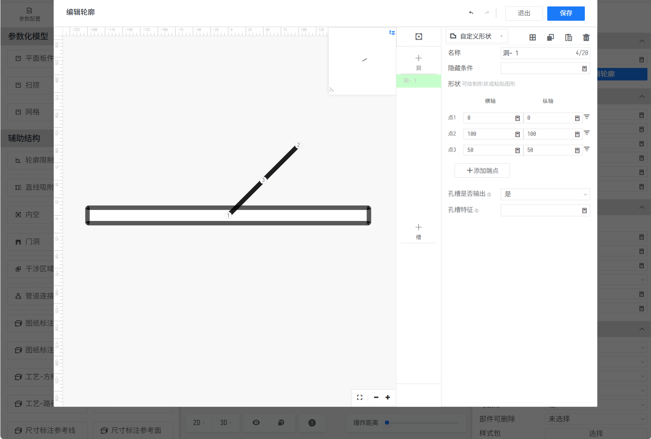Add a new 槽 with the plus icon
The width and height of the screenshot is (651, 439).
tap(418, 227)
